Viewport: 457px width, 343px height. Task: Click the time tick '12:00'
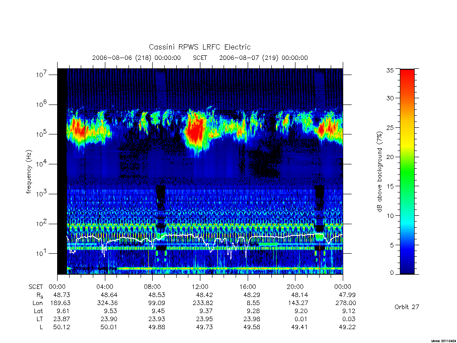[200, 287]
